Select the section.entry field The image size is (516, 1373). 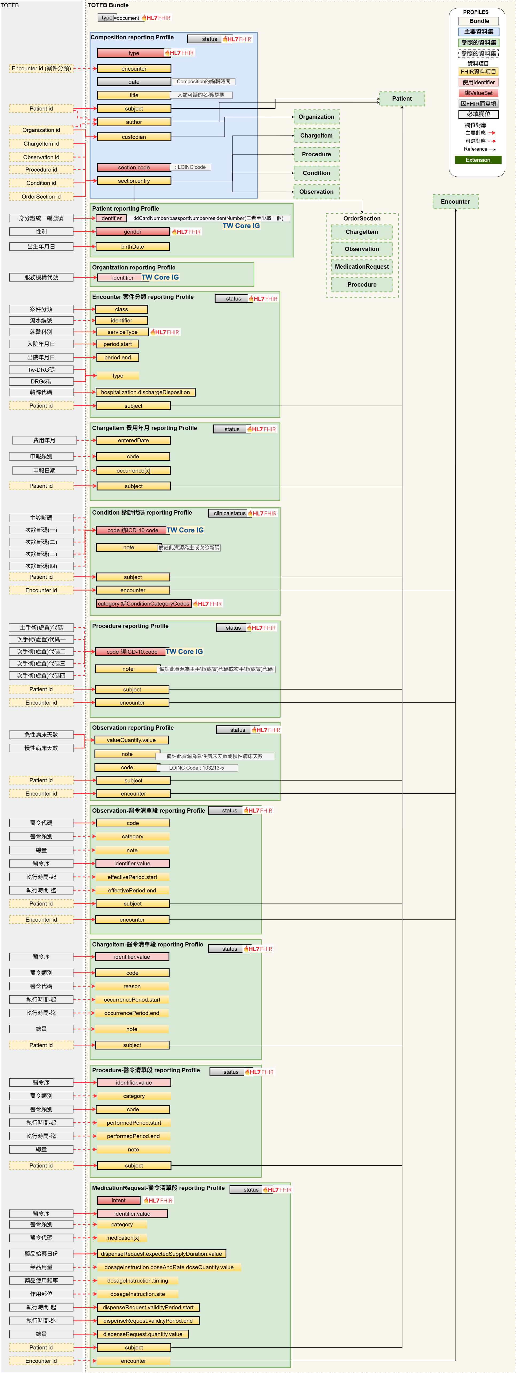tap(134, 181)
